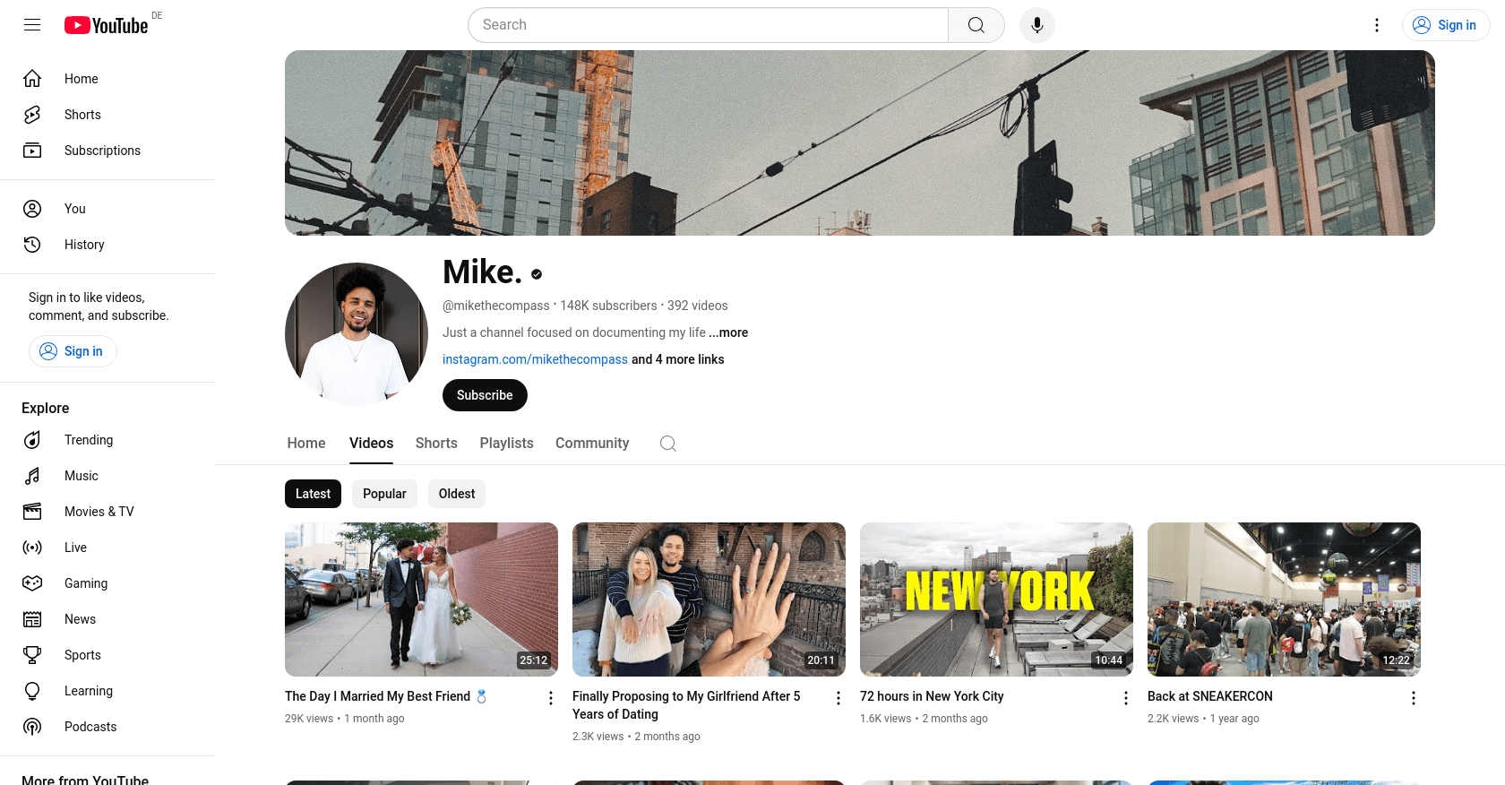Click the YouTube logo

[106, 25]
